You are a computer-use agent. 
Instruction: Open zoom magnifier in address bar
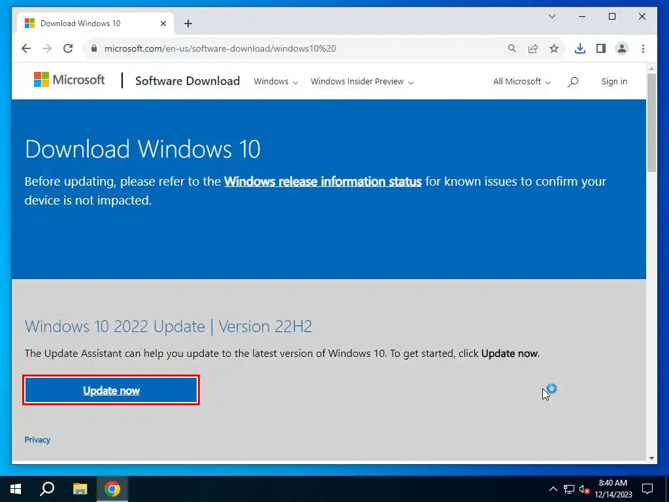coord(512,48)
